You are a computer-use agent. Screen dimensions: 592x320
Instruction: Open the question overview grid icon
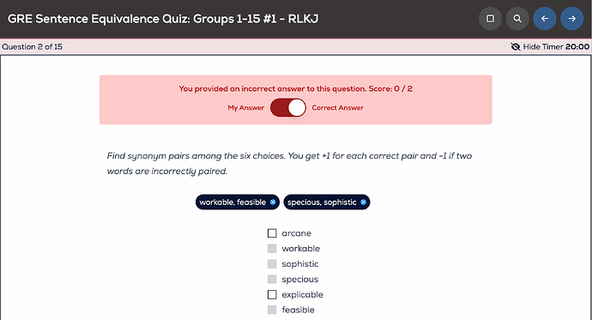490,19
